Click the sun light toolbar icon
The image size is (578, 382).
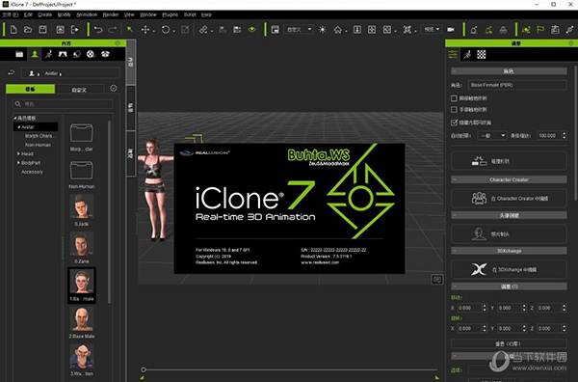[322, 30]
